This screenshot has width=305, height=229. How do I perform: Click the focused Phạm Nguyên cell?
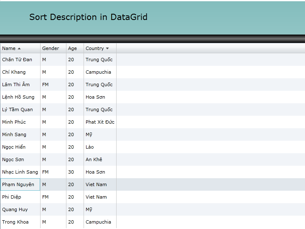(18, 184)
